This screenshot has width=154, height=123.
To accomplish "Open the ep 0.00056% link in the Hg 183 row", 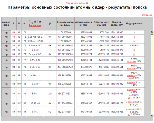I will [129, 115].
